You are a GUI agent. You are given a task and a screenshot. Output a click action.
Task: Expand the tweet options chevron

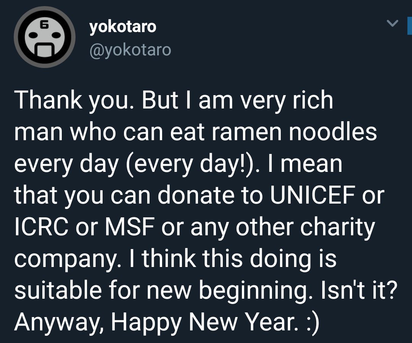[393, 23]
